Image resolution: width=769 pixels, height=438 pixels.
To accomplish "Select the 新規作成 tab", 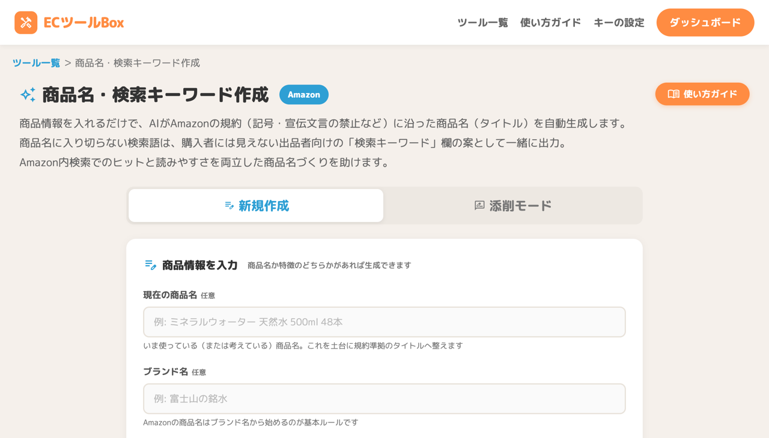I will pyautogui.click(x=256, y=206).
